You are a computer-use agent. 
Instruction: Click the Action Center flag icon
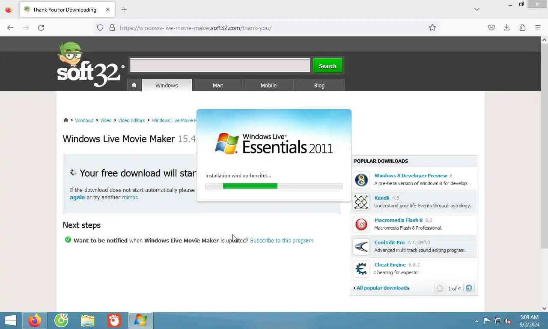pyautogui.click(x=487, y=321)
